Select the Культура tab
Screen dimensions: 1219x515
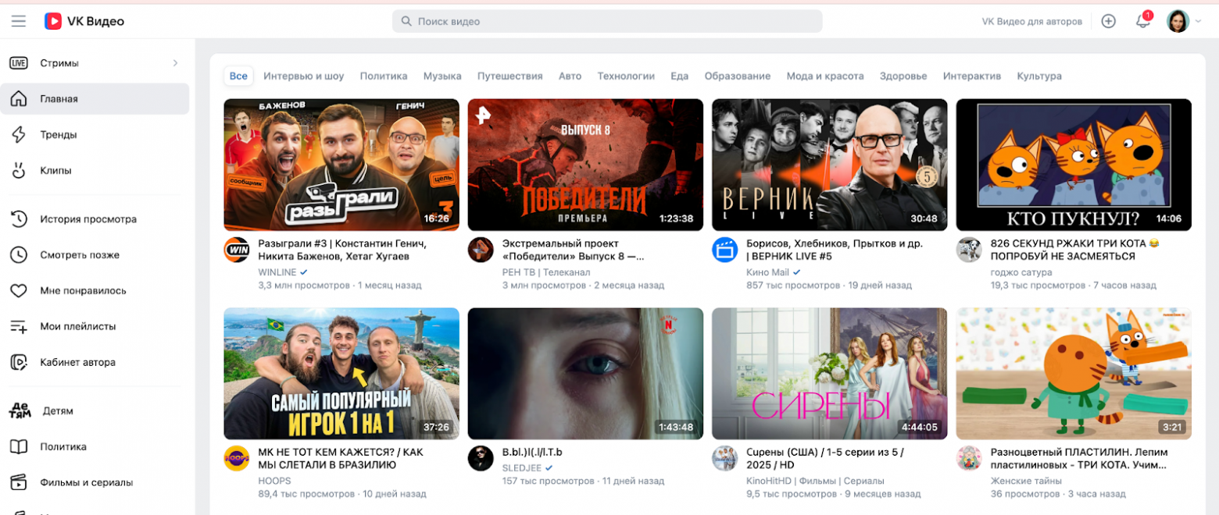coord(1039,76)
